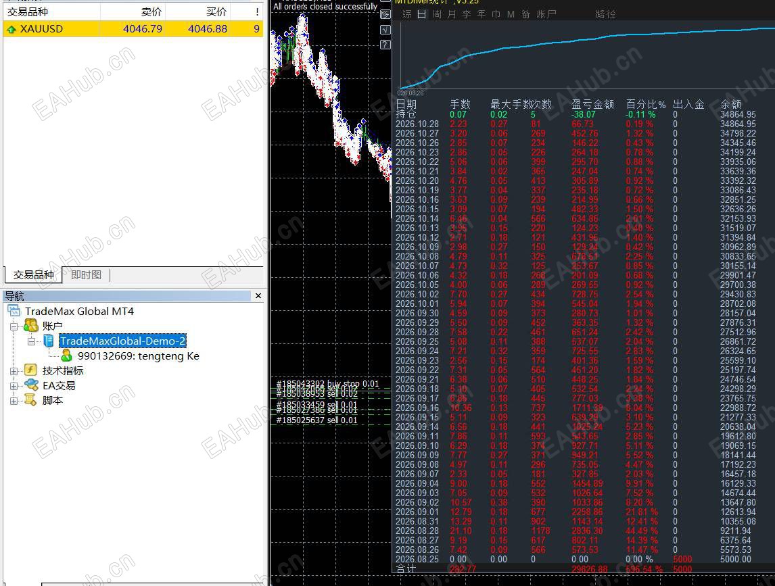The width and height of the screenshot is (775, 586).
Task: Click the 脚本 scripts icon
Action: tap(30, 399)
